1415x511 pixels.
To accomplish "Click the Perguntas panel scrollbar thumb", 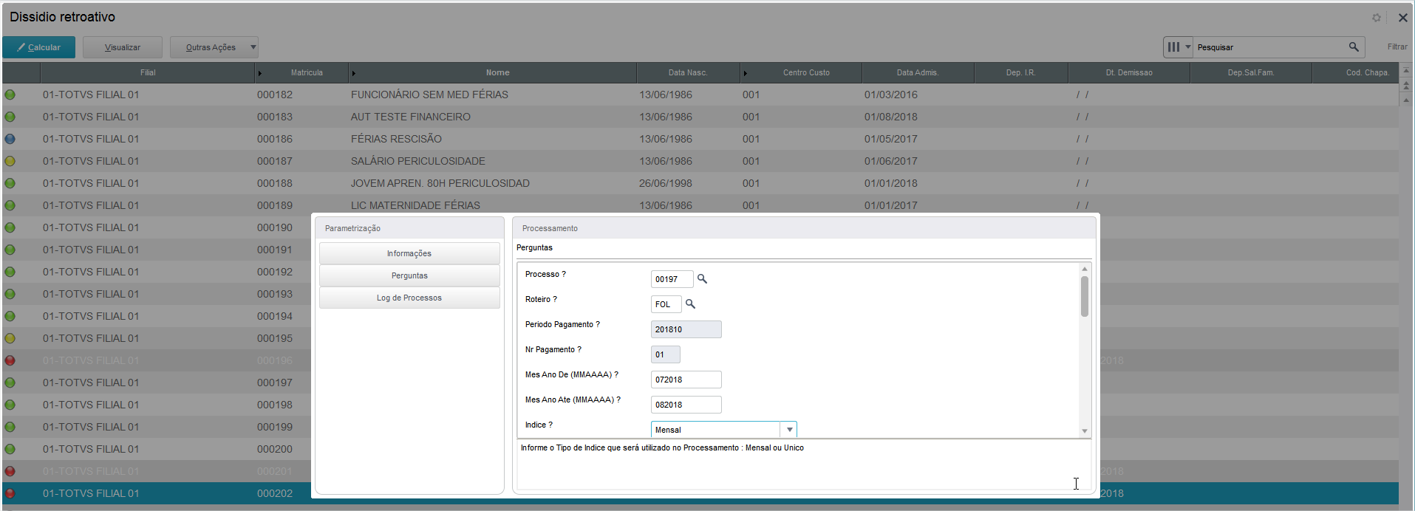I will 1085,296.
